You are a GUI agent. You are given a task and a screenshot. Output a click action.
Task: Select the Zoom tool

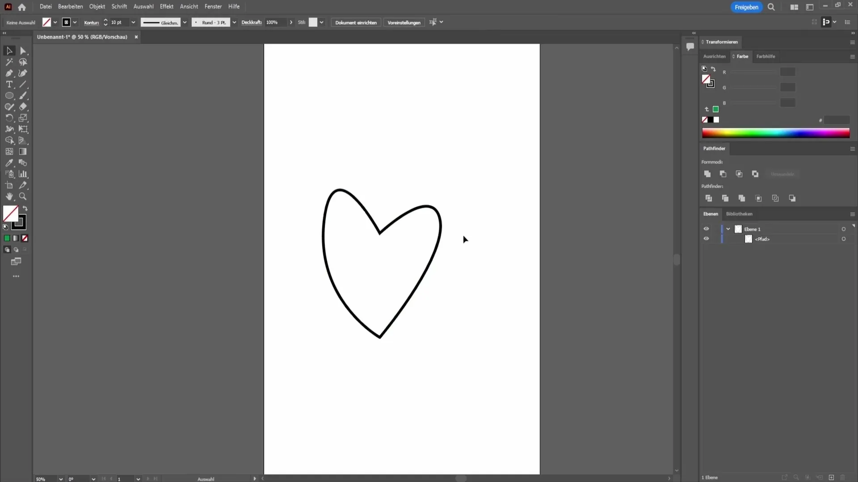[23, 196]
